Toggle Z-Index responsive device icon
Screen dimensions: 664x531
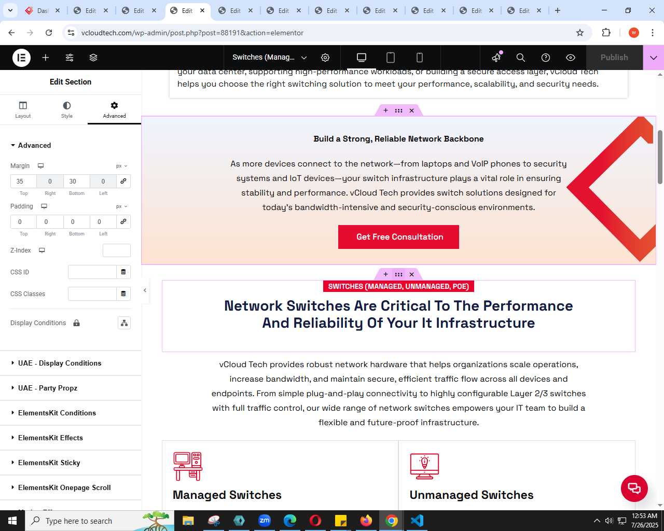pos(42,250)
